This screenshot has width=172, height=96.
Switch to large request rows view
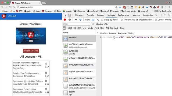pos(93,20)
